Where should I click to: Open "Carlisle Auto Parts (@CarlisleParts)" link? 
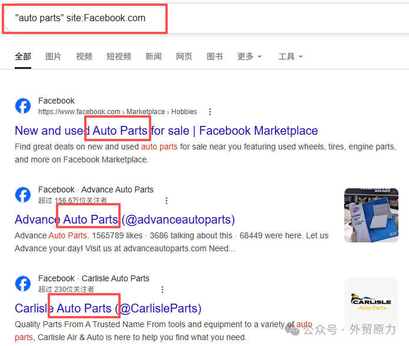tap(108, 308)
